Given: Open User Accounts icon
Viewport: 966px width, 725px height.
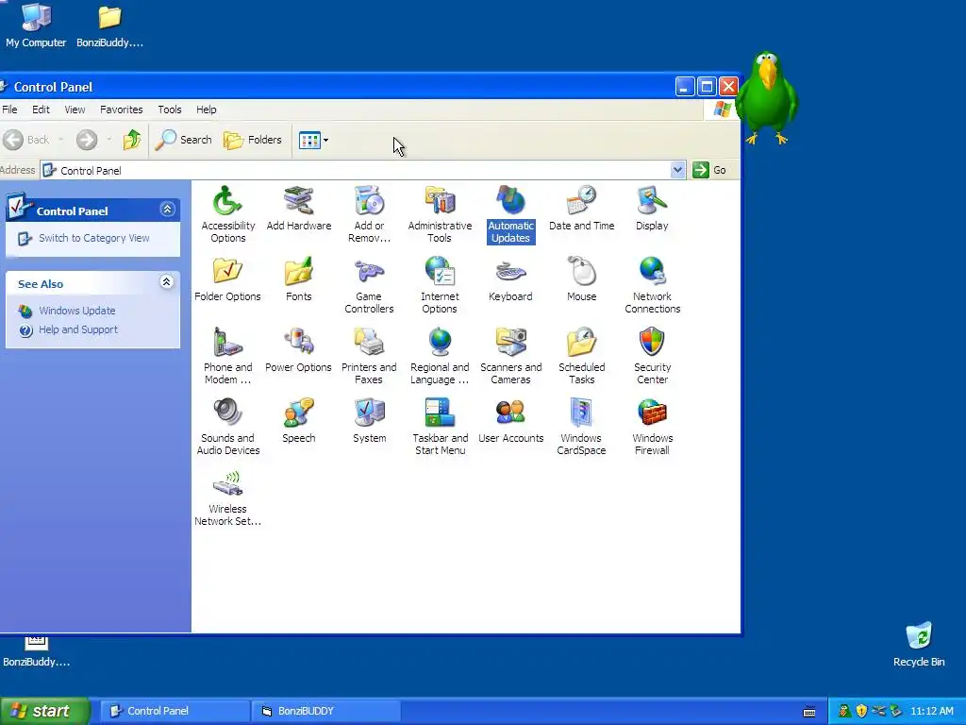Looking at the screenshot, I should (510, 420).
